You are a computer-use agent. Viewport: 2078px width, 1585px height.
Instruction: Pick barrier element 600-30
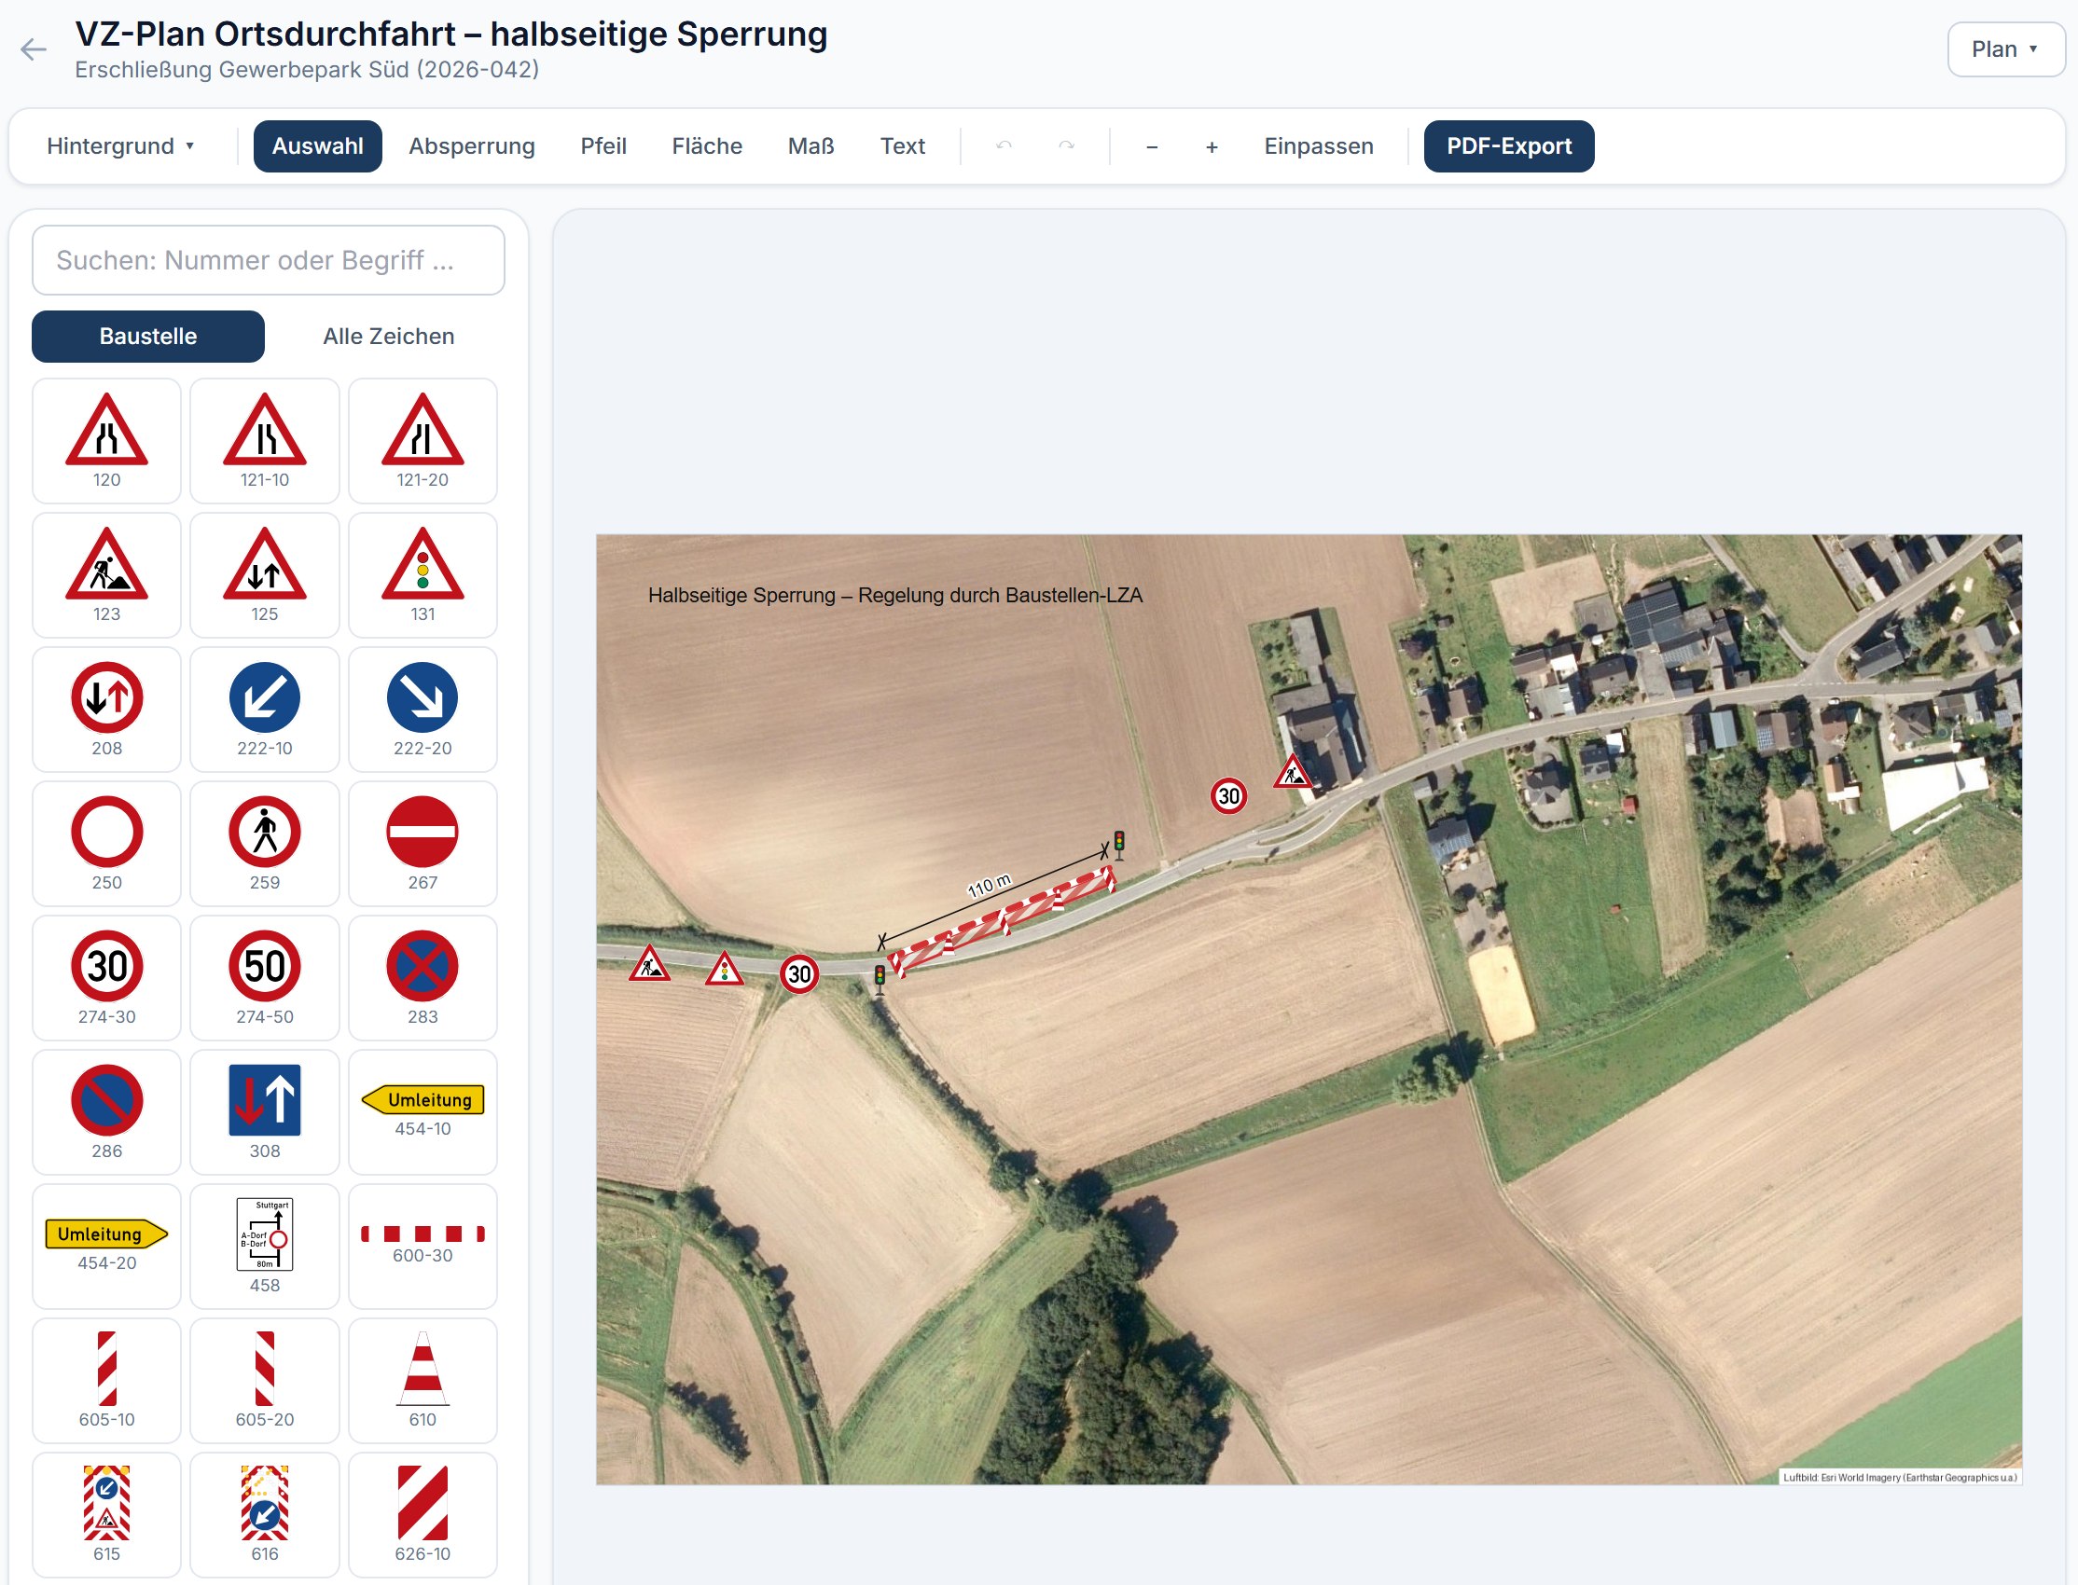coord(423,1247)
